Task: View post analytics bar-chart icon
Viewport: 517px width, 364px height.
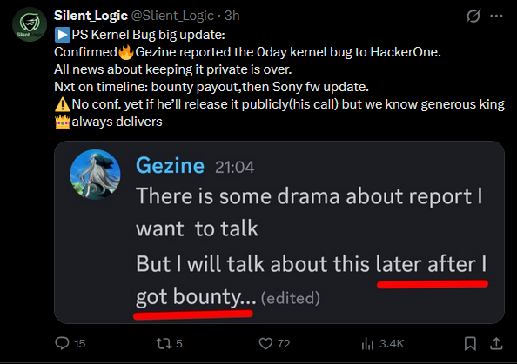Action: pyautogui.click(x=367, y=344)
